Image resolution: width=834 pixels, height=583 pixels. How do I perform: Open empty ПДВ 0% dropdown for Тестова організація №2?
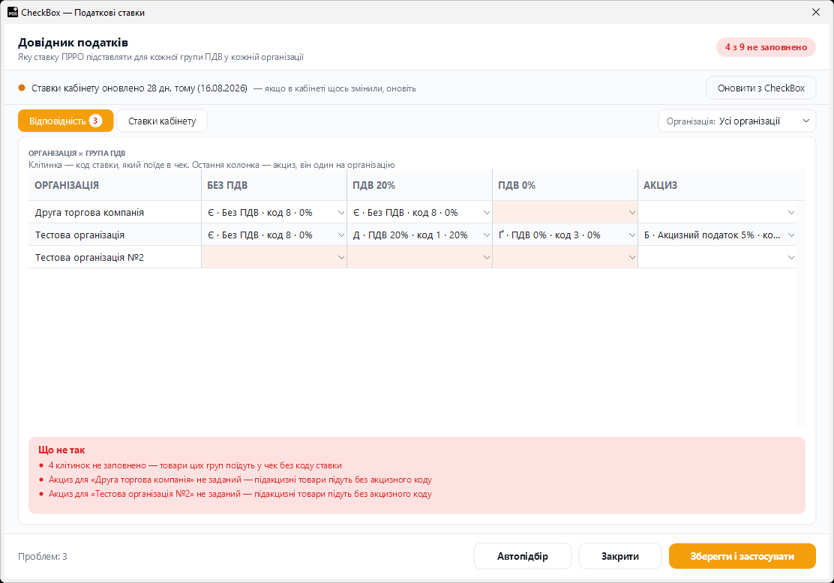(565, 257)
